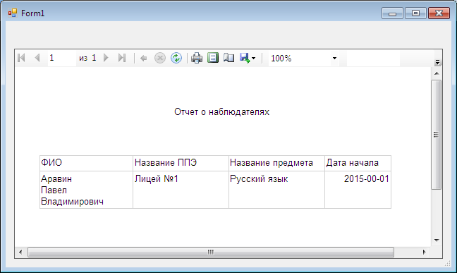Select the 'Лицей №1' cell
This screenshot has height=273, width=457.
click(x=181, y=190)
